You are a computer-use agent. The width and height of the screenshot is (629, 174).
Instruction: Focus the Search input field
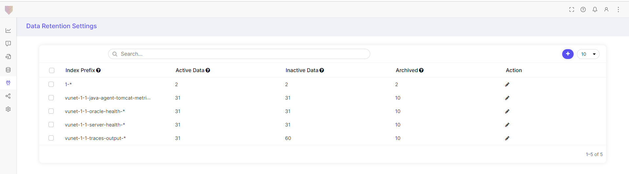click(x=239, y=54)
